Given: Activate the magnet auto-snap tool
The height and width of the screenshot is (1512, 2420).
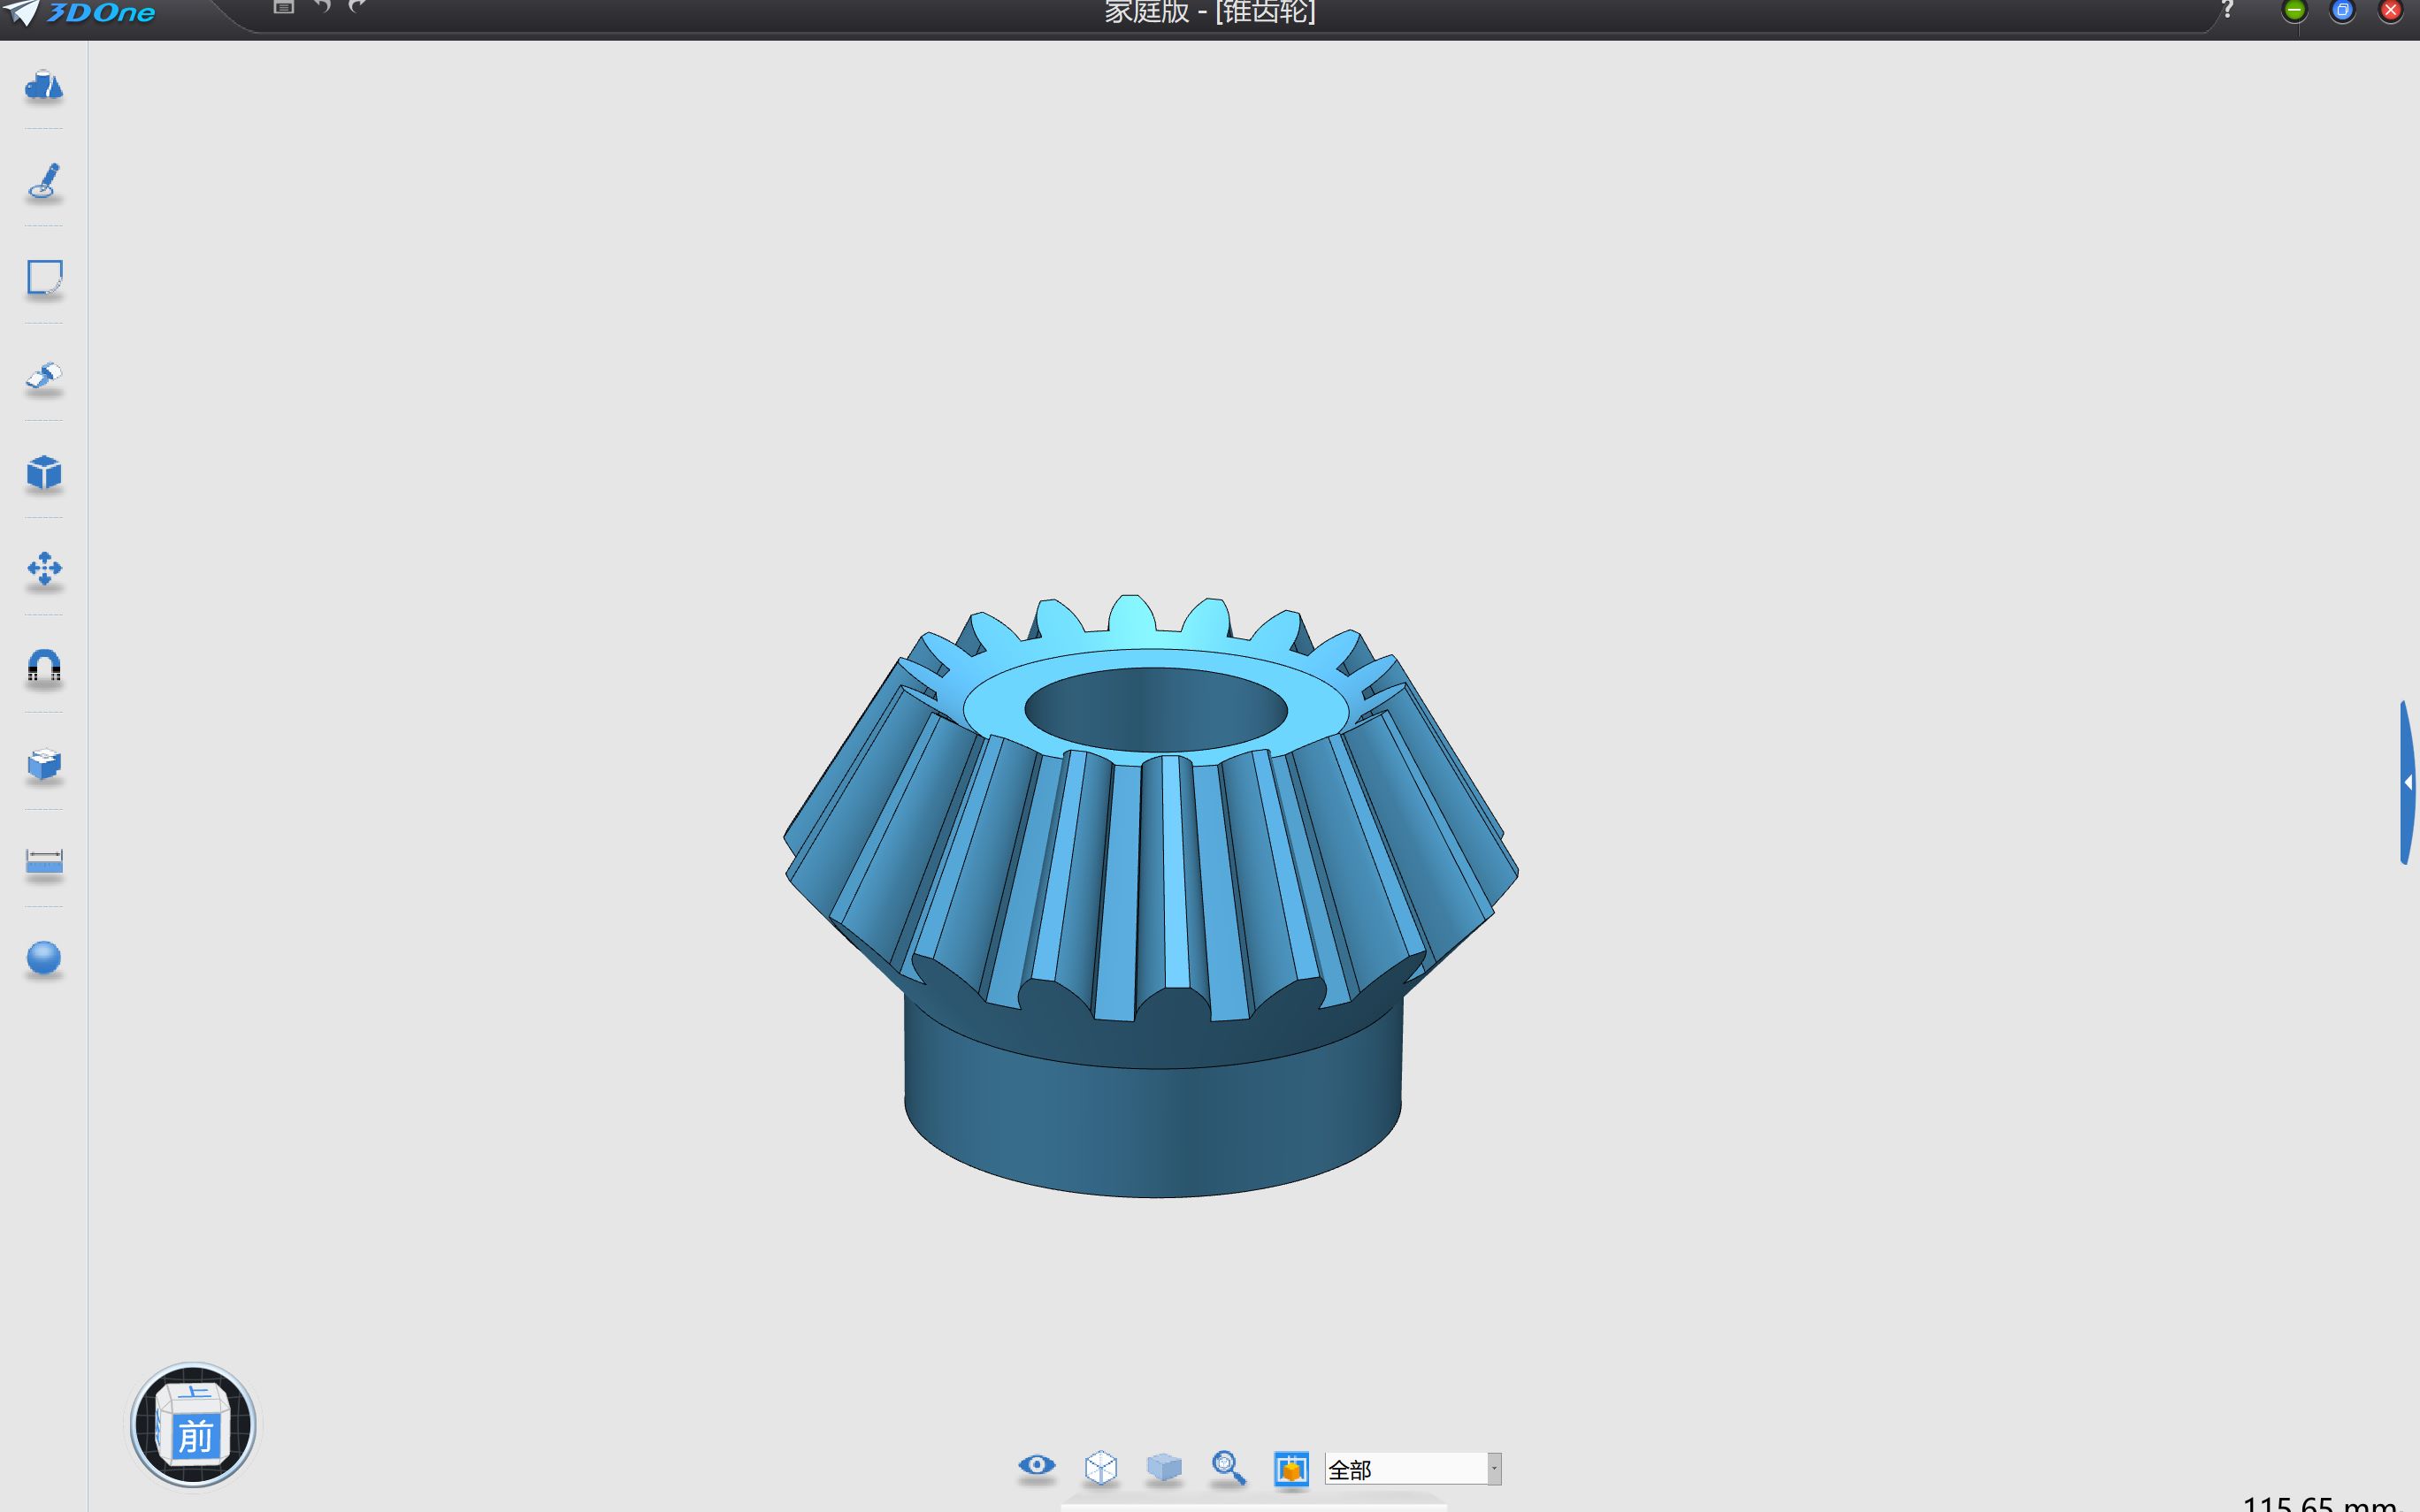Looking at the screenshot, I should click(x=43, y=666).
